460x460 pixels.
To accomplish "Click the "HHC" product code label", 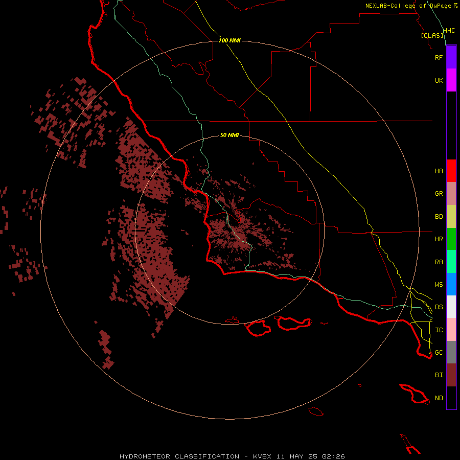I will pyautogui.click(x=449, y=31).
